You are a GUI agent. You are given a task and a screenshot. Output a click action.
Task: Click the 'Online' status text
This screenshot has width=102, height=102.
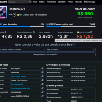pyautogui.click(x=32, y=15)
